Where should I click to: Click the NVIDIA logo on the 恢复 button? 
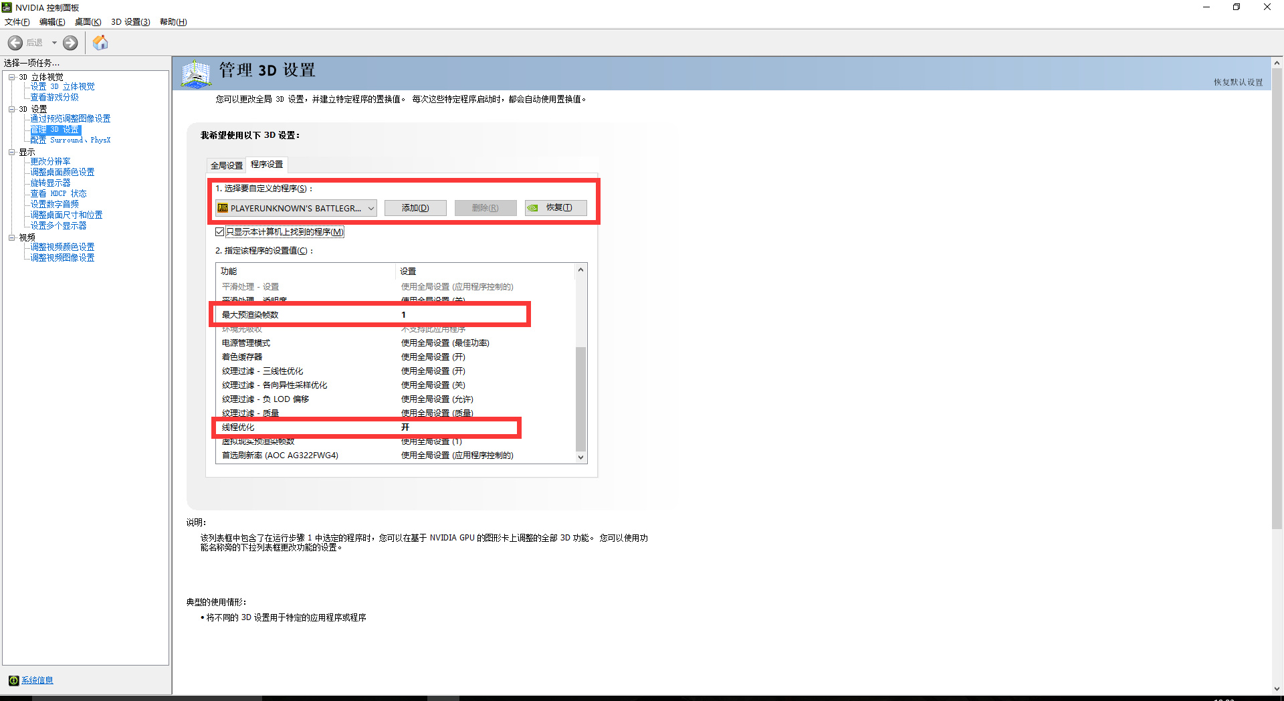pyautogui.click(x=532, y=208)
